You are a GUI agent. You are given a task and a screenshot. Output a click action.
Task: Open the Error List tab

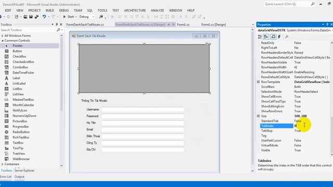coord(6,177)
